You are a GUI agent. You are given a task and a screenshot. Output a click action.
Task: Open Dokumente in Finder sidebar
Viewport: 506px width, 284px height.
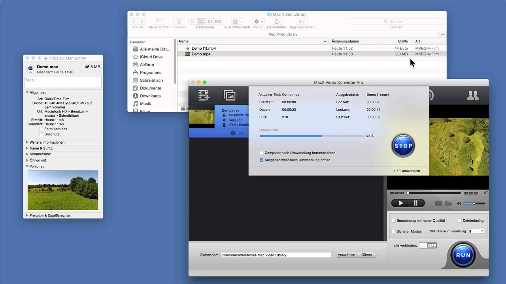[x=147, y=88]
